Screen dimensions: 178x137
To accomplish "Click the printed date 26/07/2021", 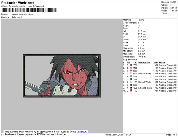I will (x=117, y=135).
